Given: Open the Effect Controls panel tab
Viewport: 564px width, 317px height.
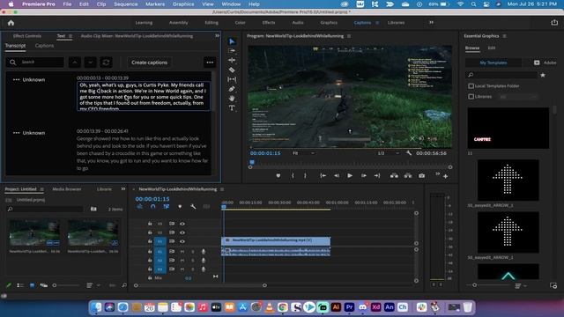Looking at the screenshot, I should pyautogui.click(x=27, y=36).
